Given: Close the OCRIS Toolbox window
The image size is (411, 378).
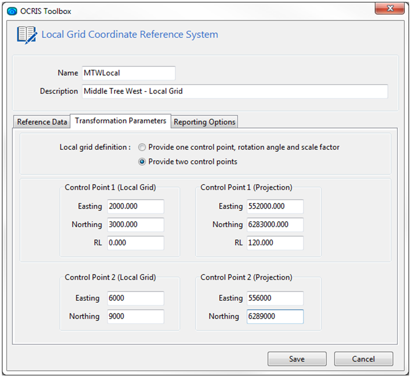Looking at the screenshot, I should [390, 8].
